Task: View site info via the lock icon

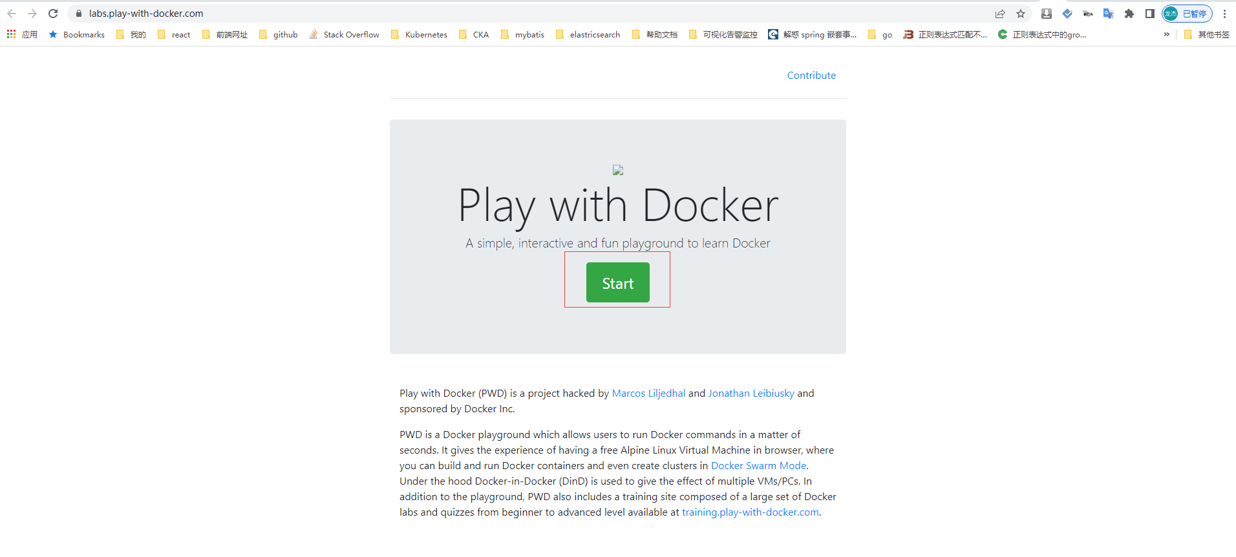Action: click(x=79, y=14)
